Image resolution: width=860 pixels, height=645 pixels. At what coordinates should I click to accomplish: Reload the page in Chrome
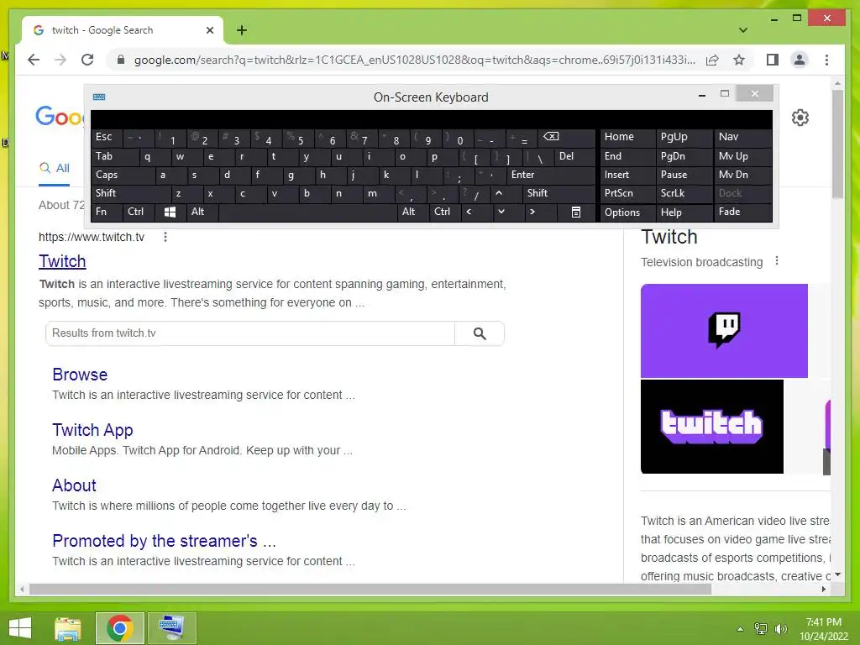[x=87, y=60]
